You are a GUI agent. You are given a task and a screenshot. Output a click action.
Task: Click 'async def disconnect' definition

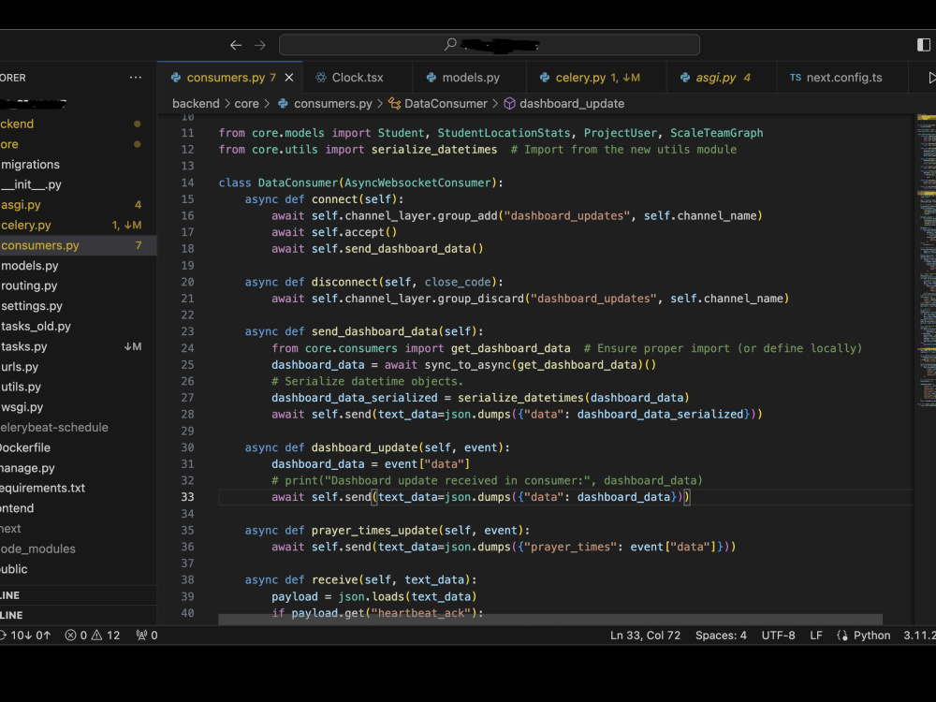click(311, 282)
